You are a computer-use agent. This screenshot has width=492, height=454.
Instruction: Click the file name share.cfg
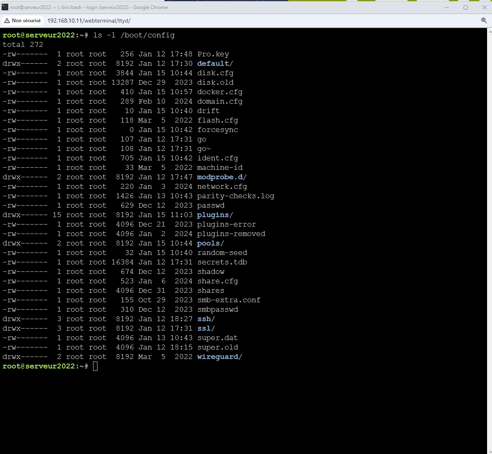coord(217,281)
